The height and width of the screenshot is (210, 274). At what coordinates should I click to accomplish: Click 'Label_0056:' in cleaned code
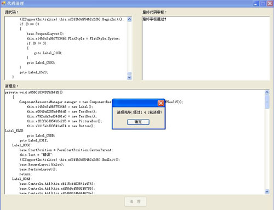22,145
